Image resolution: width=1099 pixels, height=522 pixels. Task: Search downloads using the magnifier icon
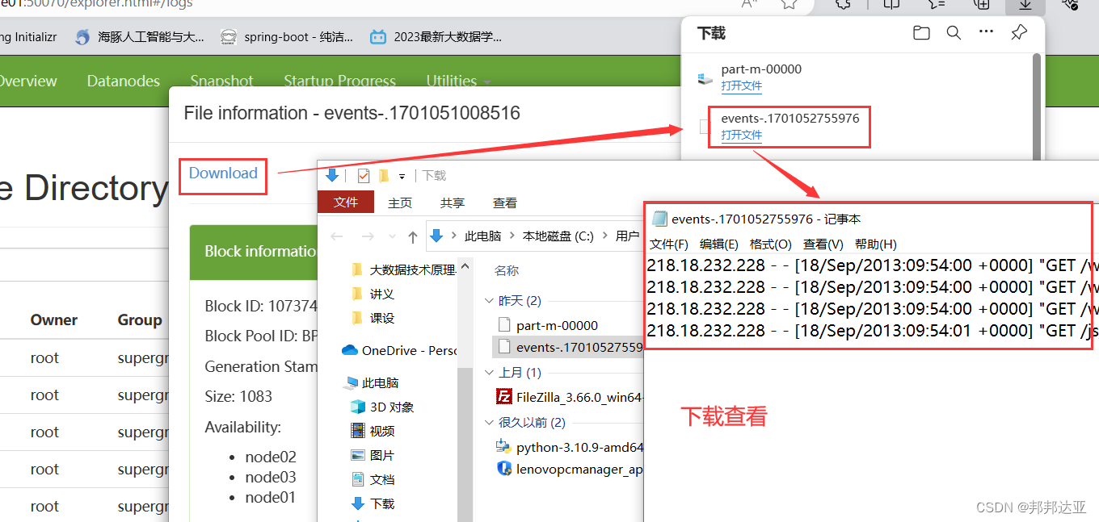point(954,32)
